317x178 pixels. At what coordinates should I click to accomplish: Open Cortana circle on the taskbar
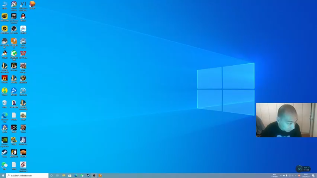point(52,176)
